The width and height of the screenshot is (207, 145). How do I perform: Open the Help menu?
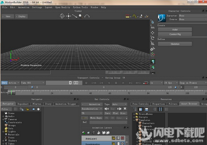coord(103,7)
